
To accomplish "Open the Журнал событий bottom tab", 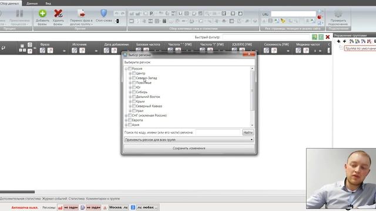I will [55, 199].
